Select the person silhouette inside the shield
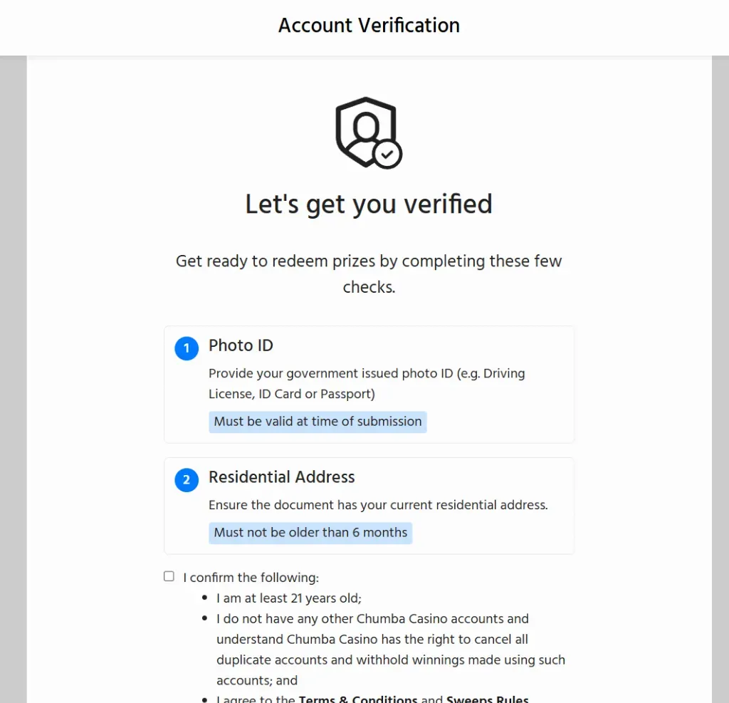This screenshot has width=729, height=703. (365, 128)
